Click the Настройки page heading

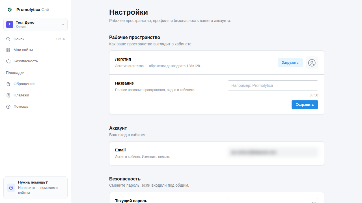click(128, 12)
